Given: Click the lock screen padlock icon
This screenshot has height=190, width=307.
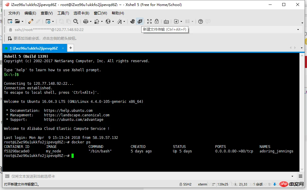Looking at the screenshot, I should click(157, 21).
